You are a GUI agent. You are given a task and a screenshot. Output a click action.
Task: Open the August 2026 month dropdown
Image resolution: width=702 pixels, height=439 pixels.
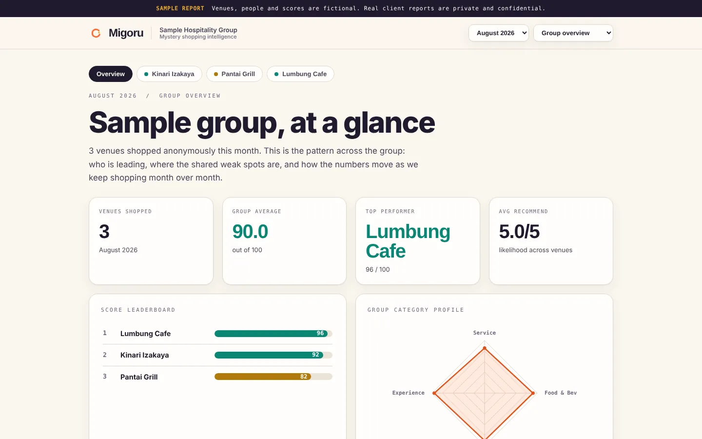click(x=498, y=33)
